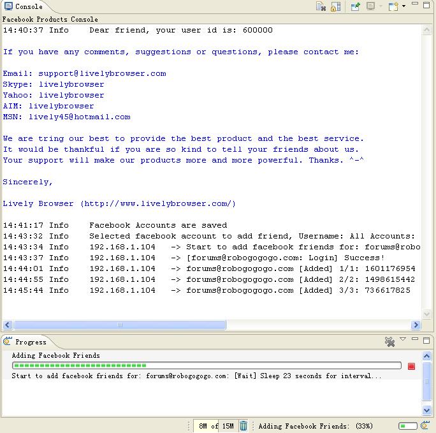
Task: Click the 'Skype: livelybrowser' line
Action: click(54, 85)
